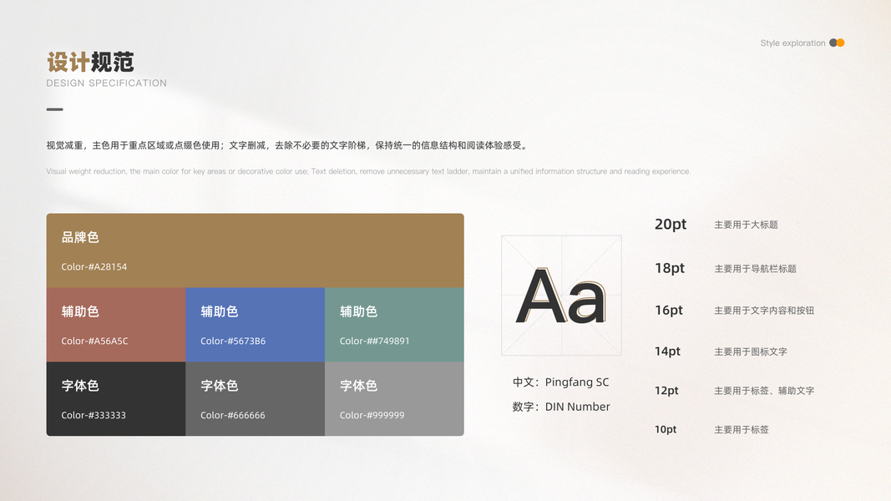Click the text 主要用于标签、辅助文字
Image resolution: width=891 pixels, height=501 pixels.
[764, 391]
